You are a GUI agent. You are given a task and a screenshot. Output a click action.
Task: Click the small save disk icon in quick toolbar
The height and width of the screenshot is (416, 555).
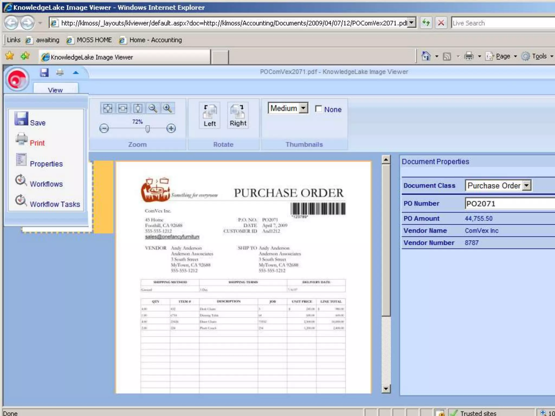click(44, 72)
